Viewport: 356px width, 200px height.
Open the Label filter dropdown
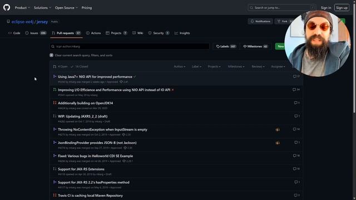point(196,67)
